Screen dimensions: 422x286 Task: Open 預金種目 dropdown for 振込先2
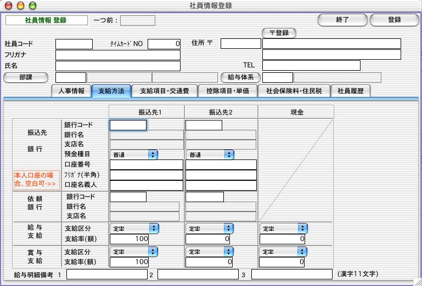pyautogui.click(x=211, y=155)
